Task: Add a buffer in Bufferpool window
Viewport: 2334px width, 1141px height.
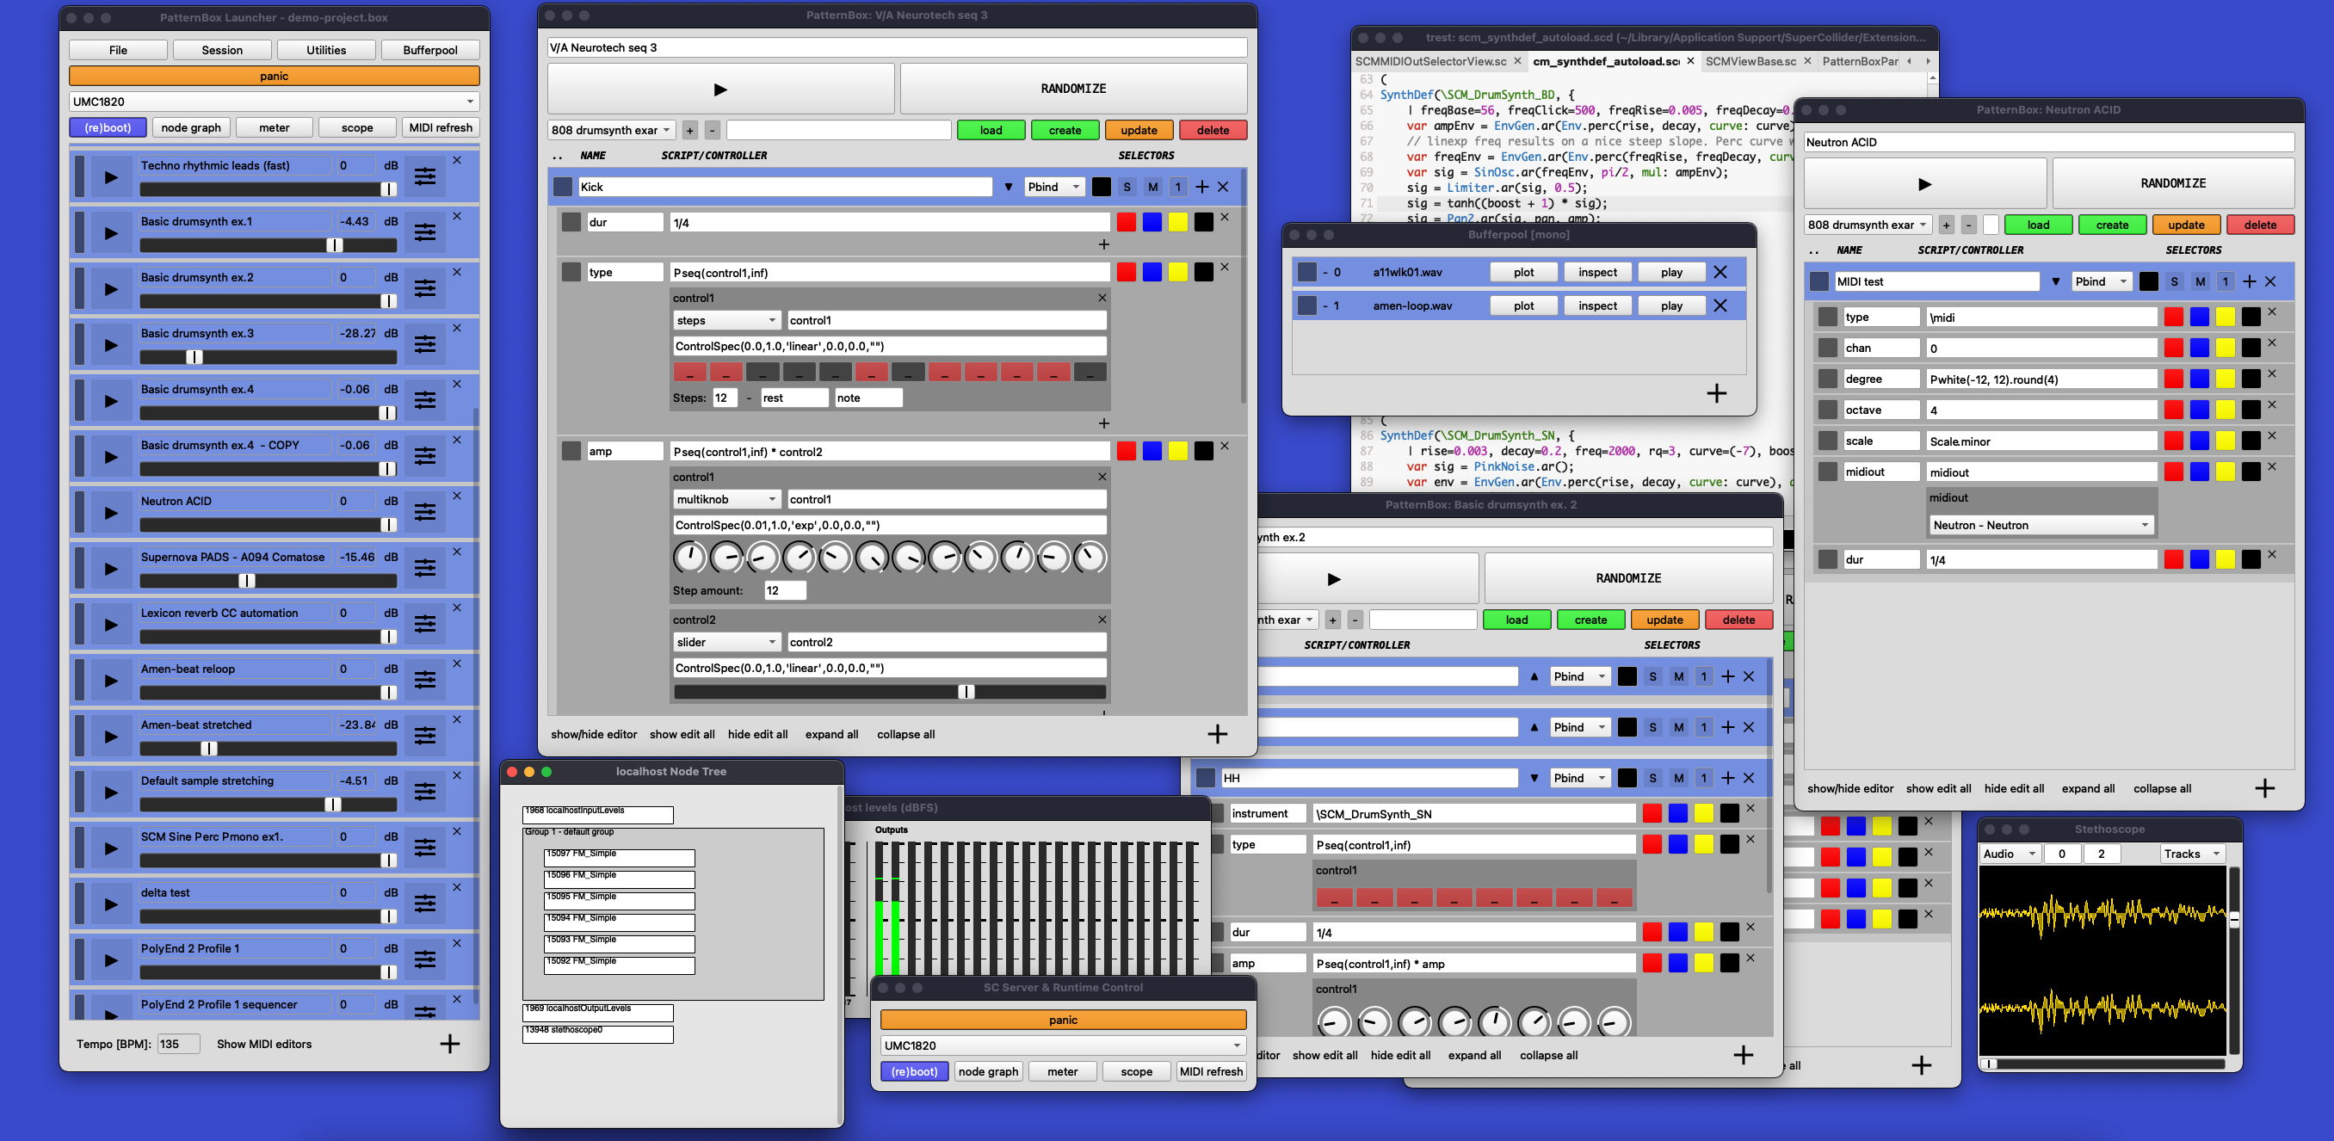Action: tap(1716, 394)
